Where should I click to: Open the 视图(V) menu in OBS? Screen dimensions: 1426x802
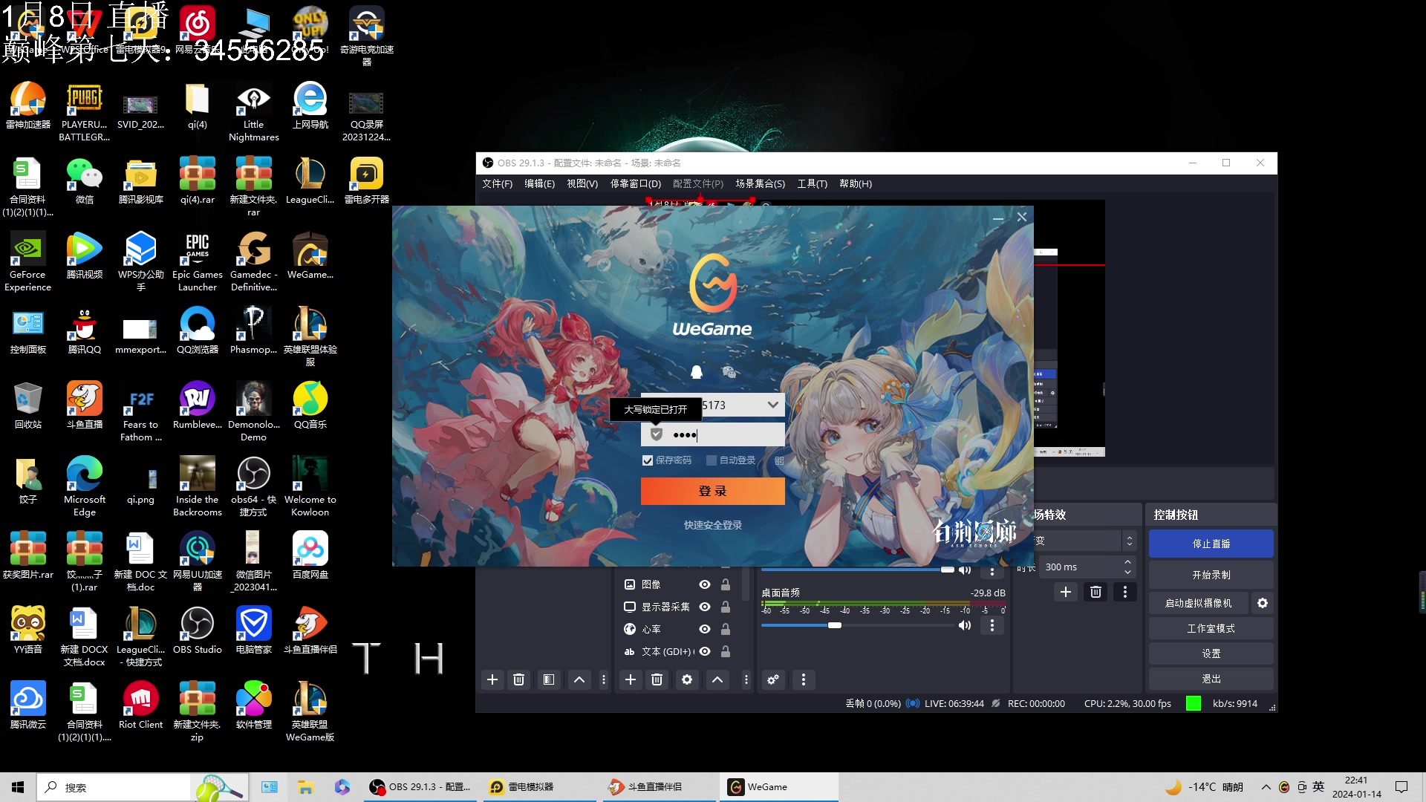tap(582, 183)
